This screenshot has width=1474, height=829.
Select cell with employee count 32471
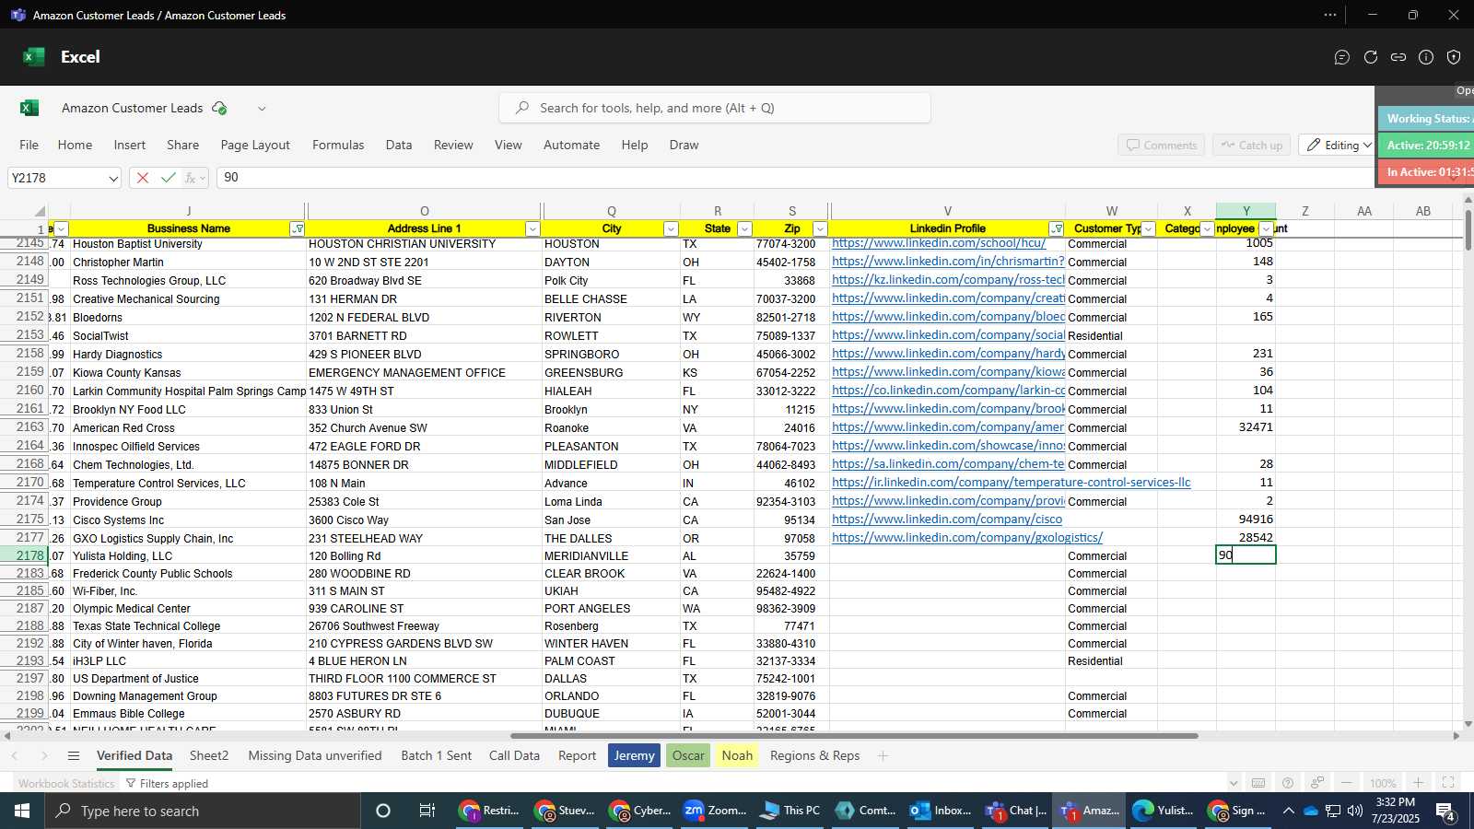(1246, 427)
